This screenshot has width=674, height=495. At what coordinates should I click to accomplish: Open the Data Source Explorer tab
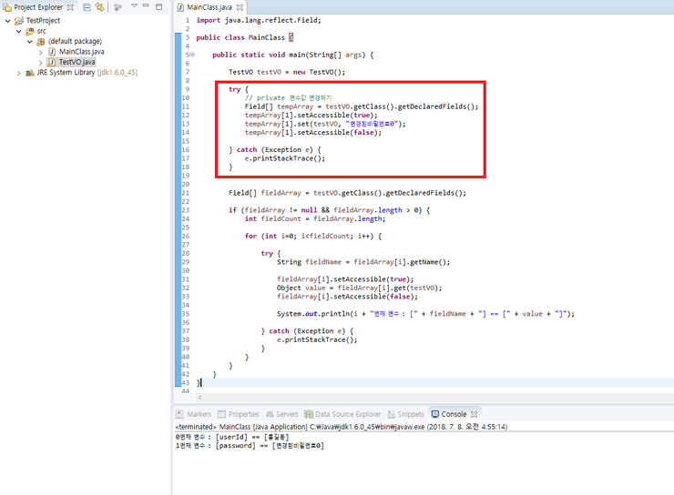[342, 414]
